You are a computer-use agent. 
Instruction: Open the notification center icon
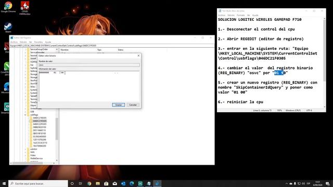[x=327, y=183]
